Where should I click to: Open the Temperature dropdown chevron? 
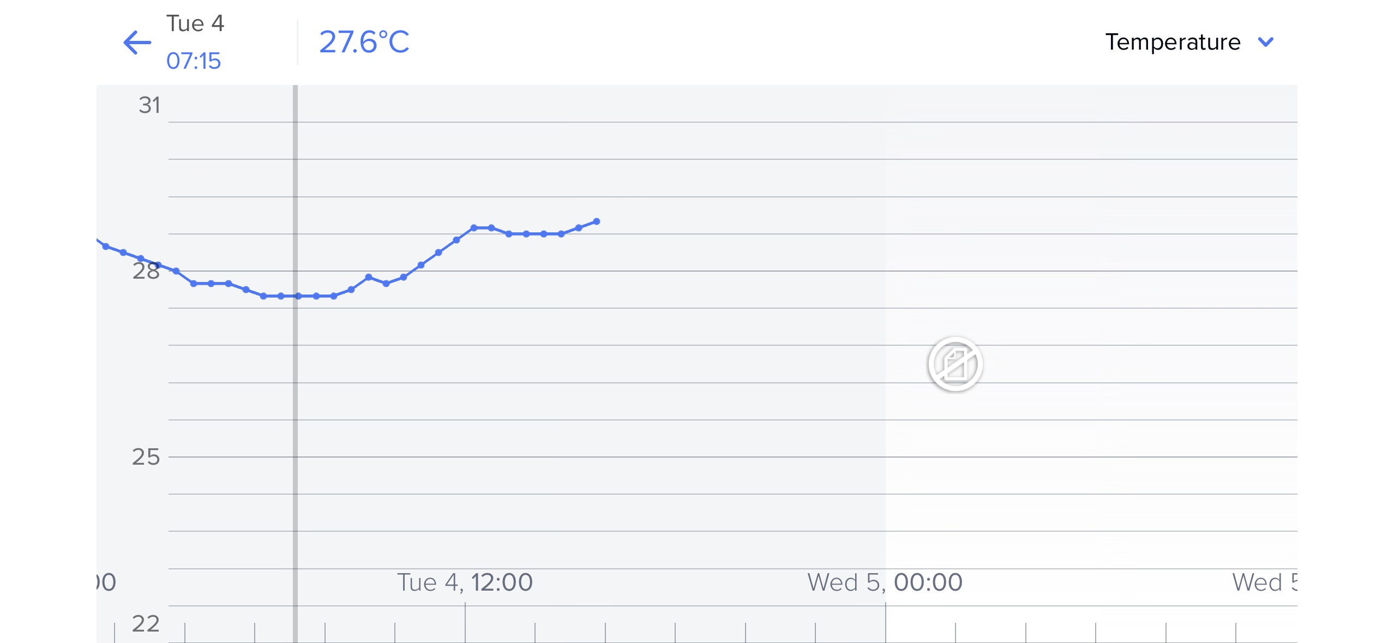[x=1265, y=42]
